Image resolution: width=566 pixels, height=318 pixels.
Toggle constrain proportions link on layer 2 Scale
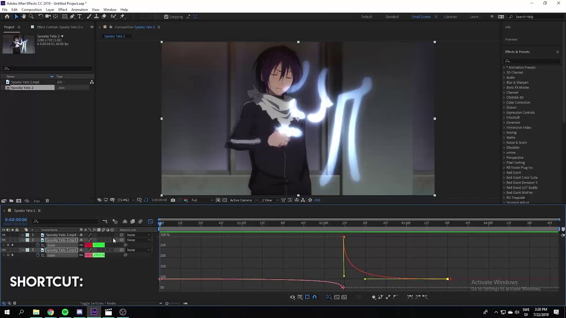(x=81, y=245)
